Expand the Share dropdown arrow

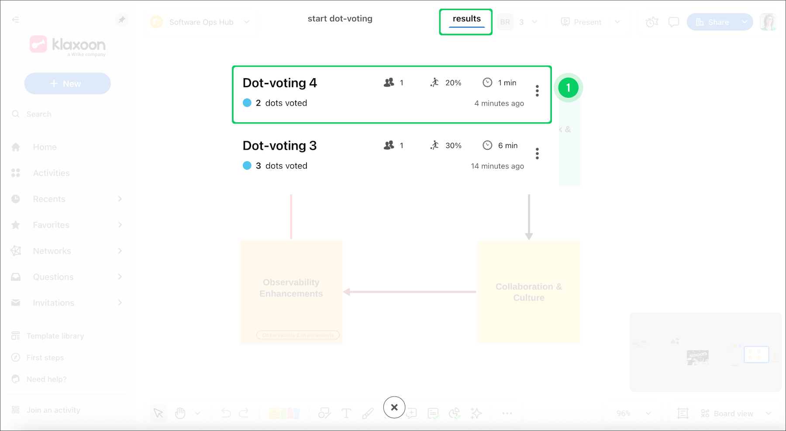pyautogui.click(x=745, y=22)
